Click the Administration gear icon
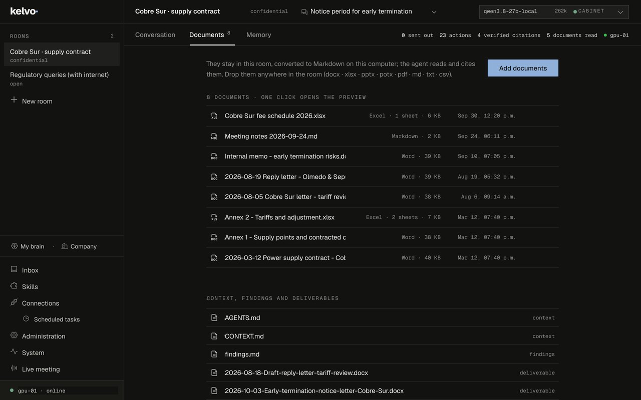The height and width of the screenshot is (400, 641). (14, 335)
